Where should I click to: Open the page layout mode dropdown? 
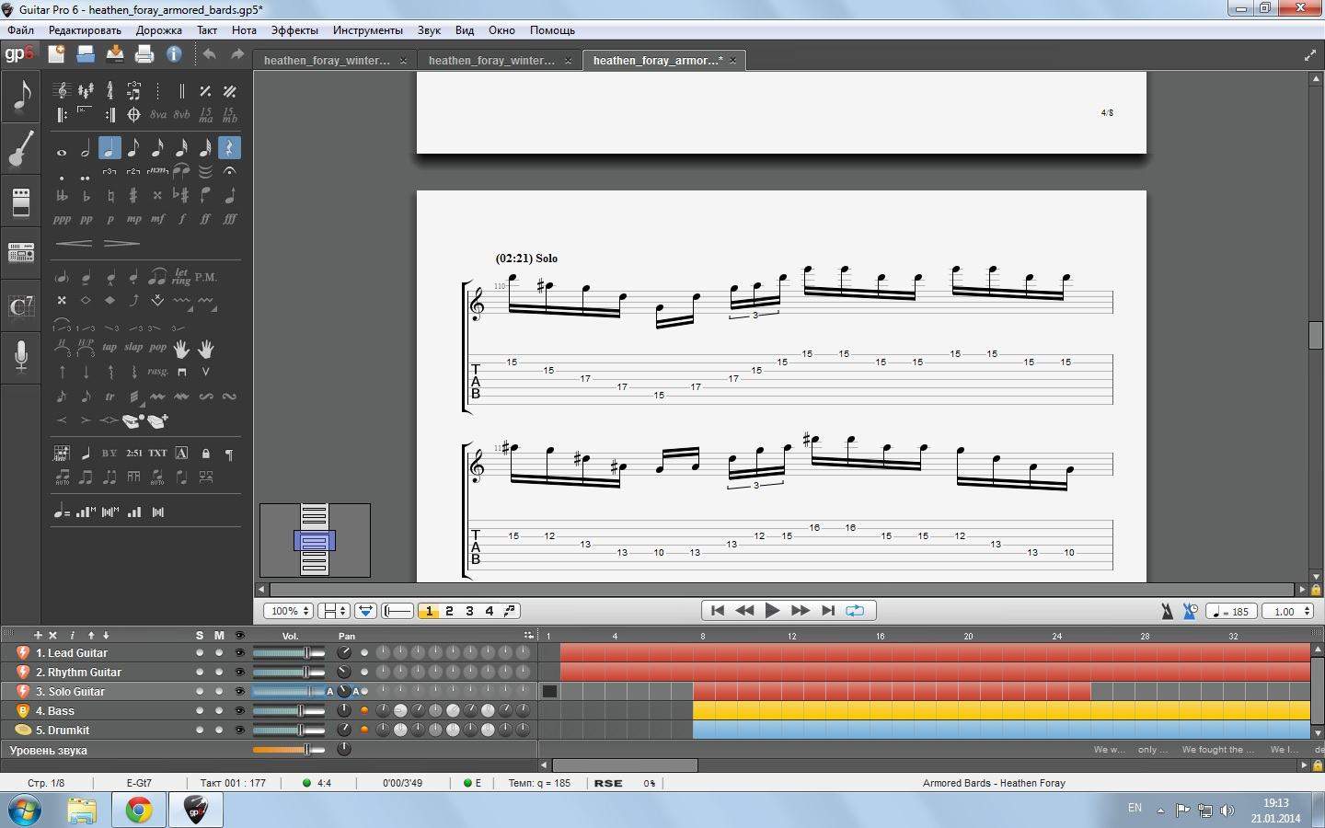333,611
